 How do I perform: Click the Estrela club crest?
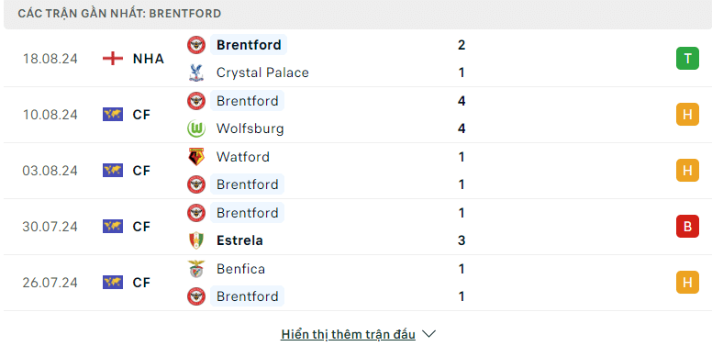(x=196, y=240)
